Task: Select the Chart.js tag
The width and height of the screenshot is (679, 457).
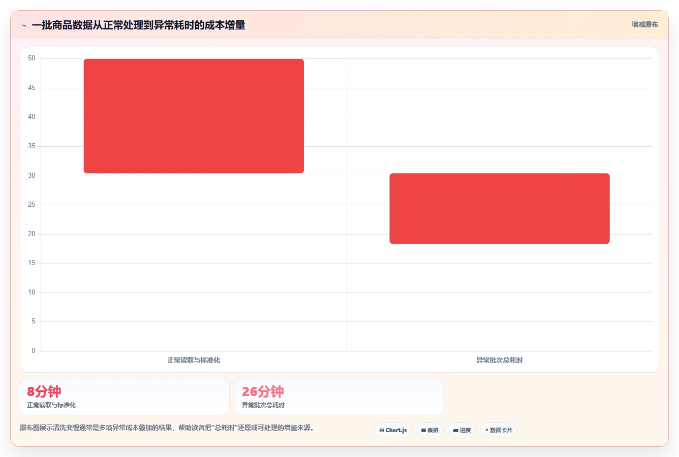Action: click(x=393, y=430)
